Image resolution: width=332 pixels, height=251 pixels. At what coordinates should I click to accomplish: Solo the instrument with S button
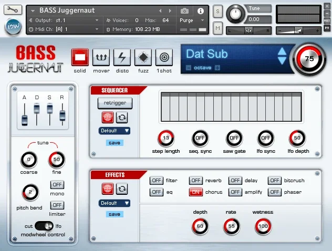pyautogui.click(x=217, y=11)
